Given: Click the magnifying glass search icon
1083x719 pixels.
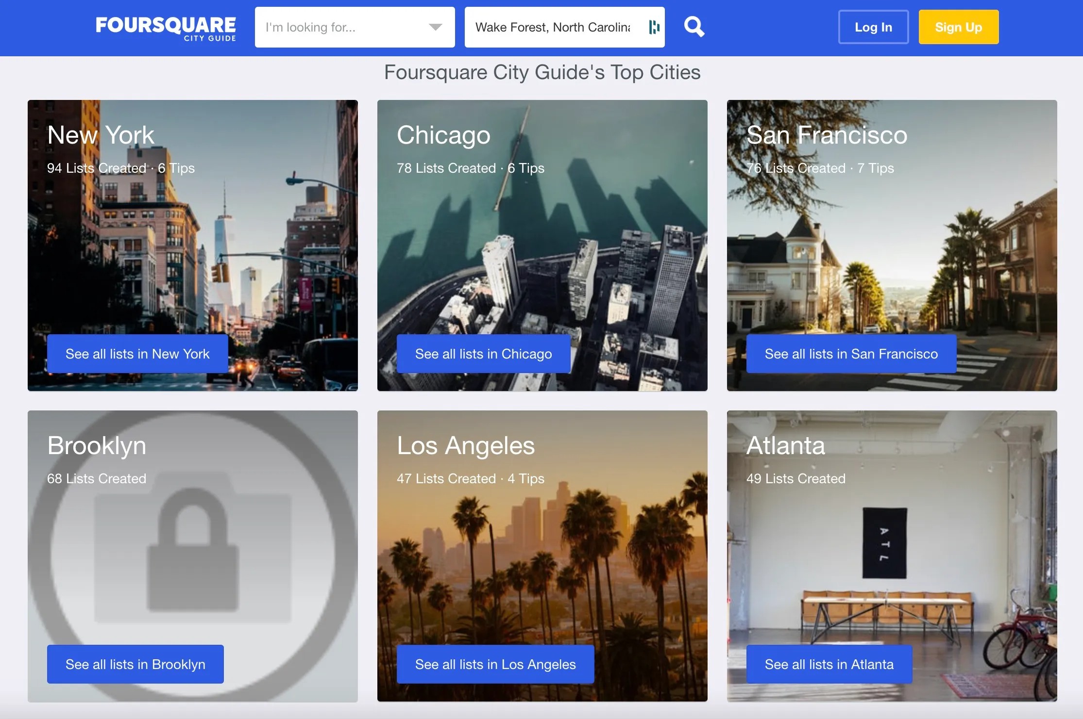Looking at the screenshot, I should coord(694,27).
